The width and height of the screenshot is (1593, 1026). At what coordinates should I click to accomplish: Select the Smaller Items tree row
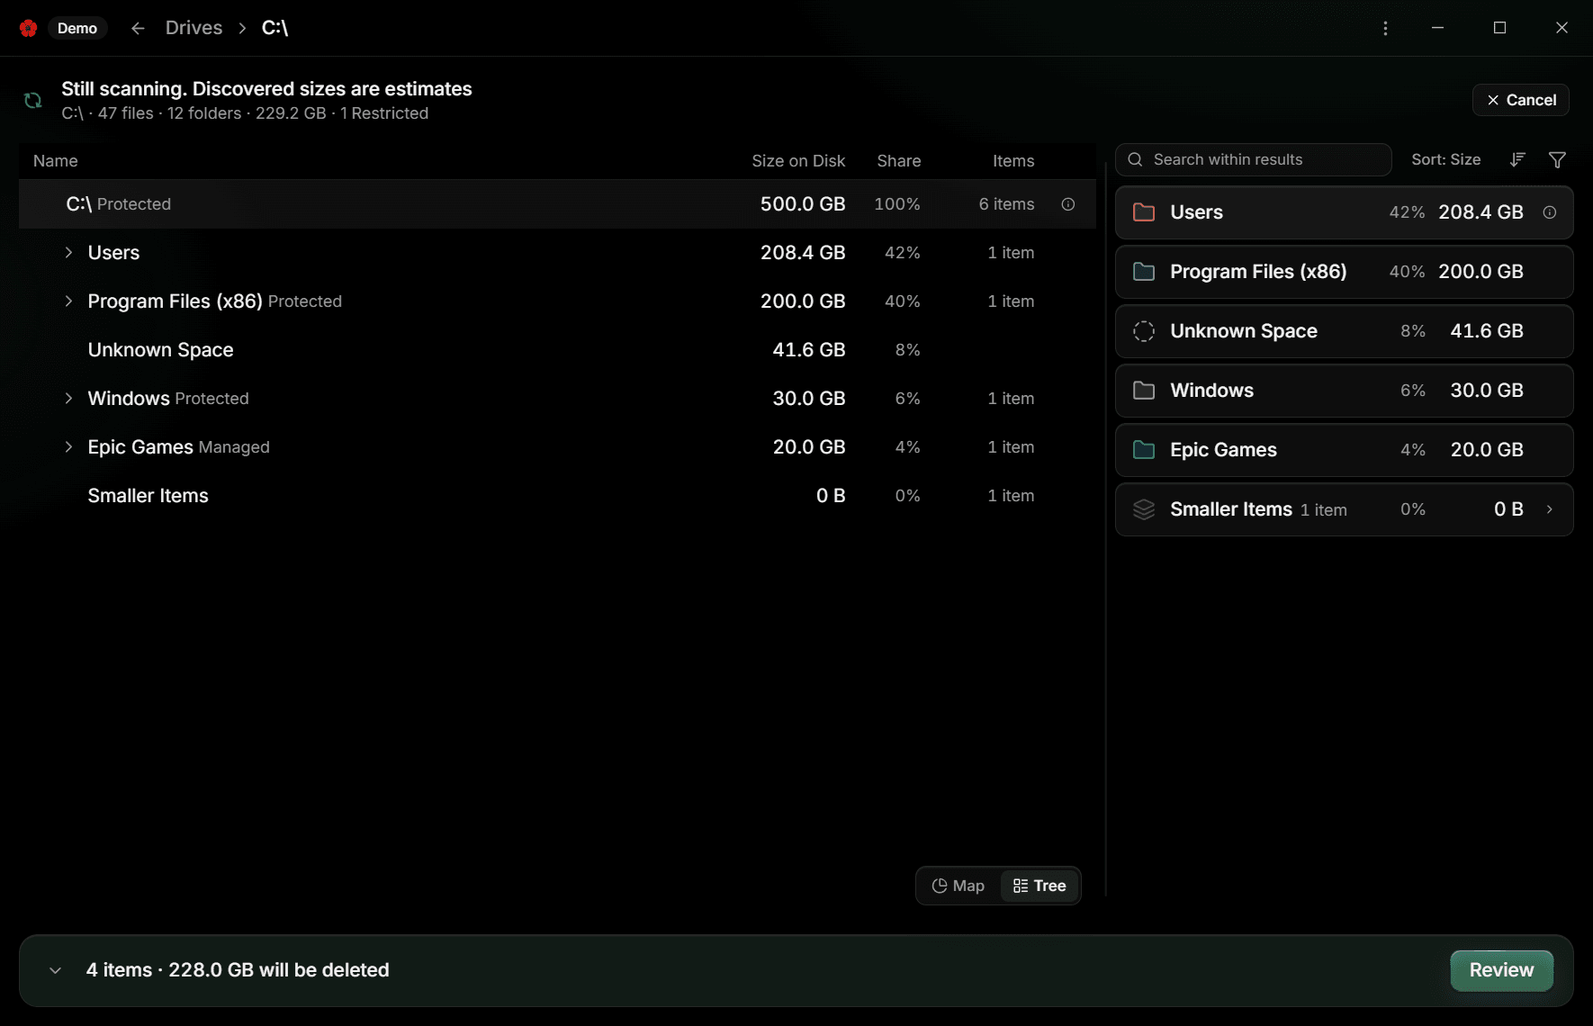pos(557,496)
